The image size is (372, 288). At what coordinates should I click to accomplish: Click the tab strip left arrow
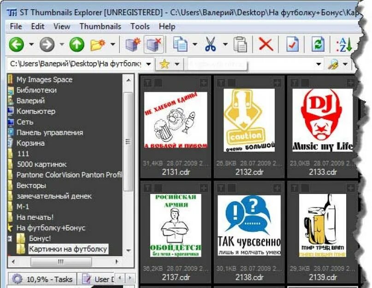(x=120, y=278)
